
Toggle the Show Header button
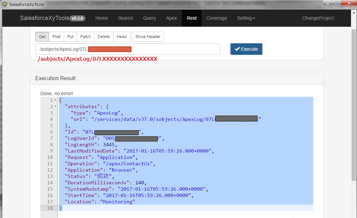pyautogui.click(x=148, y=37)
